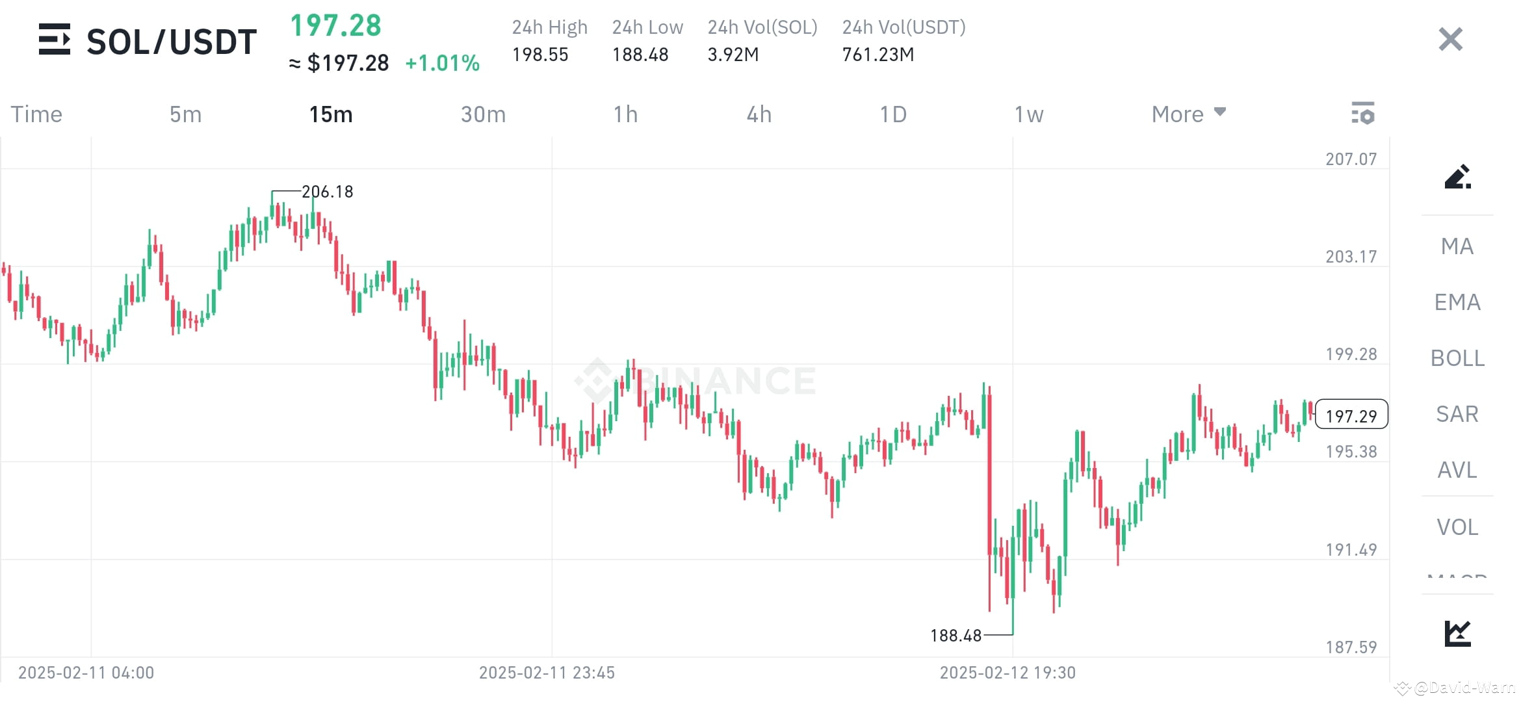The height and width of the screenshot is (702, 1521).
Task: Switch to the 1h timeframe tab
Action: (625, 114)
